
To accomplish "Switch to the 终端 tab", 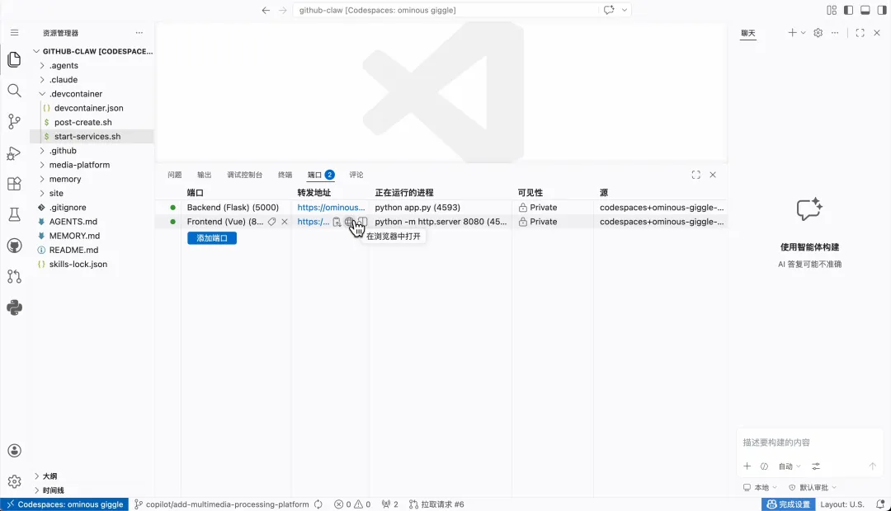I will (284, 174).
